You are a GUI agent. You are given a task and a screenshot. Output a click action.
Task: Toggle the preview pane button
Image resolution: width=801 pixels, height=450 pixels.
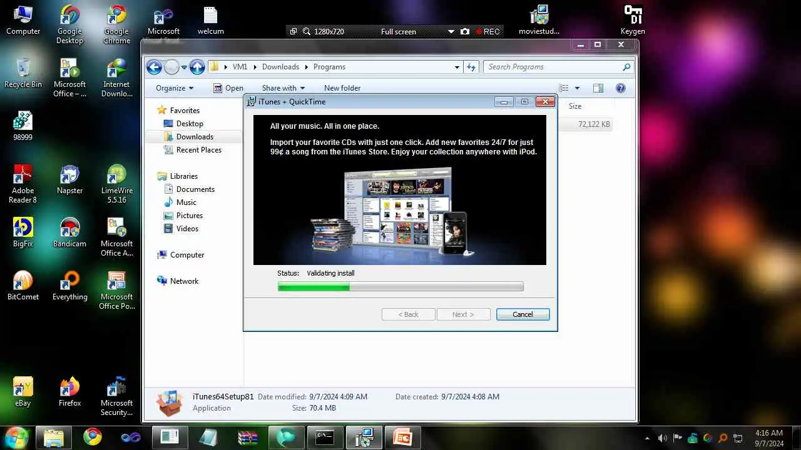(598, 88)
